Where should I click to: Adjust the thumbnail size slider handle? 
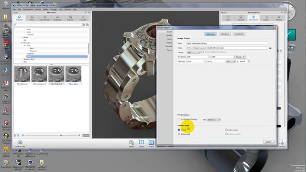point(61,135)
